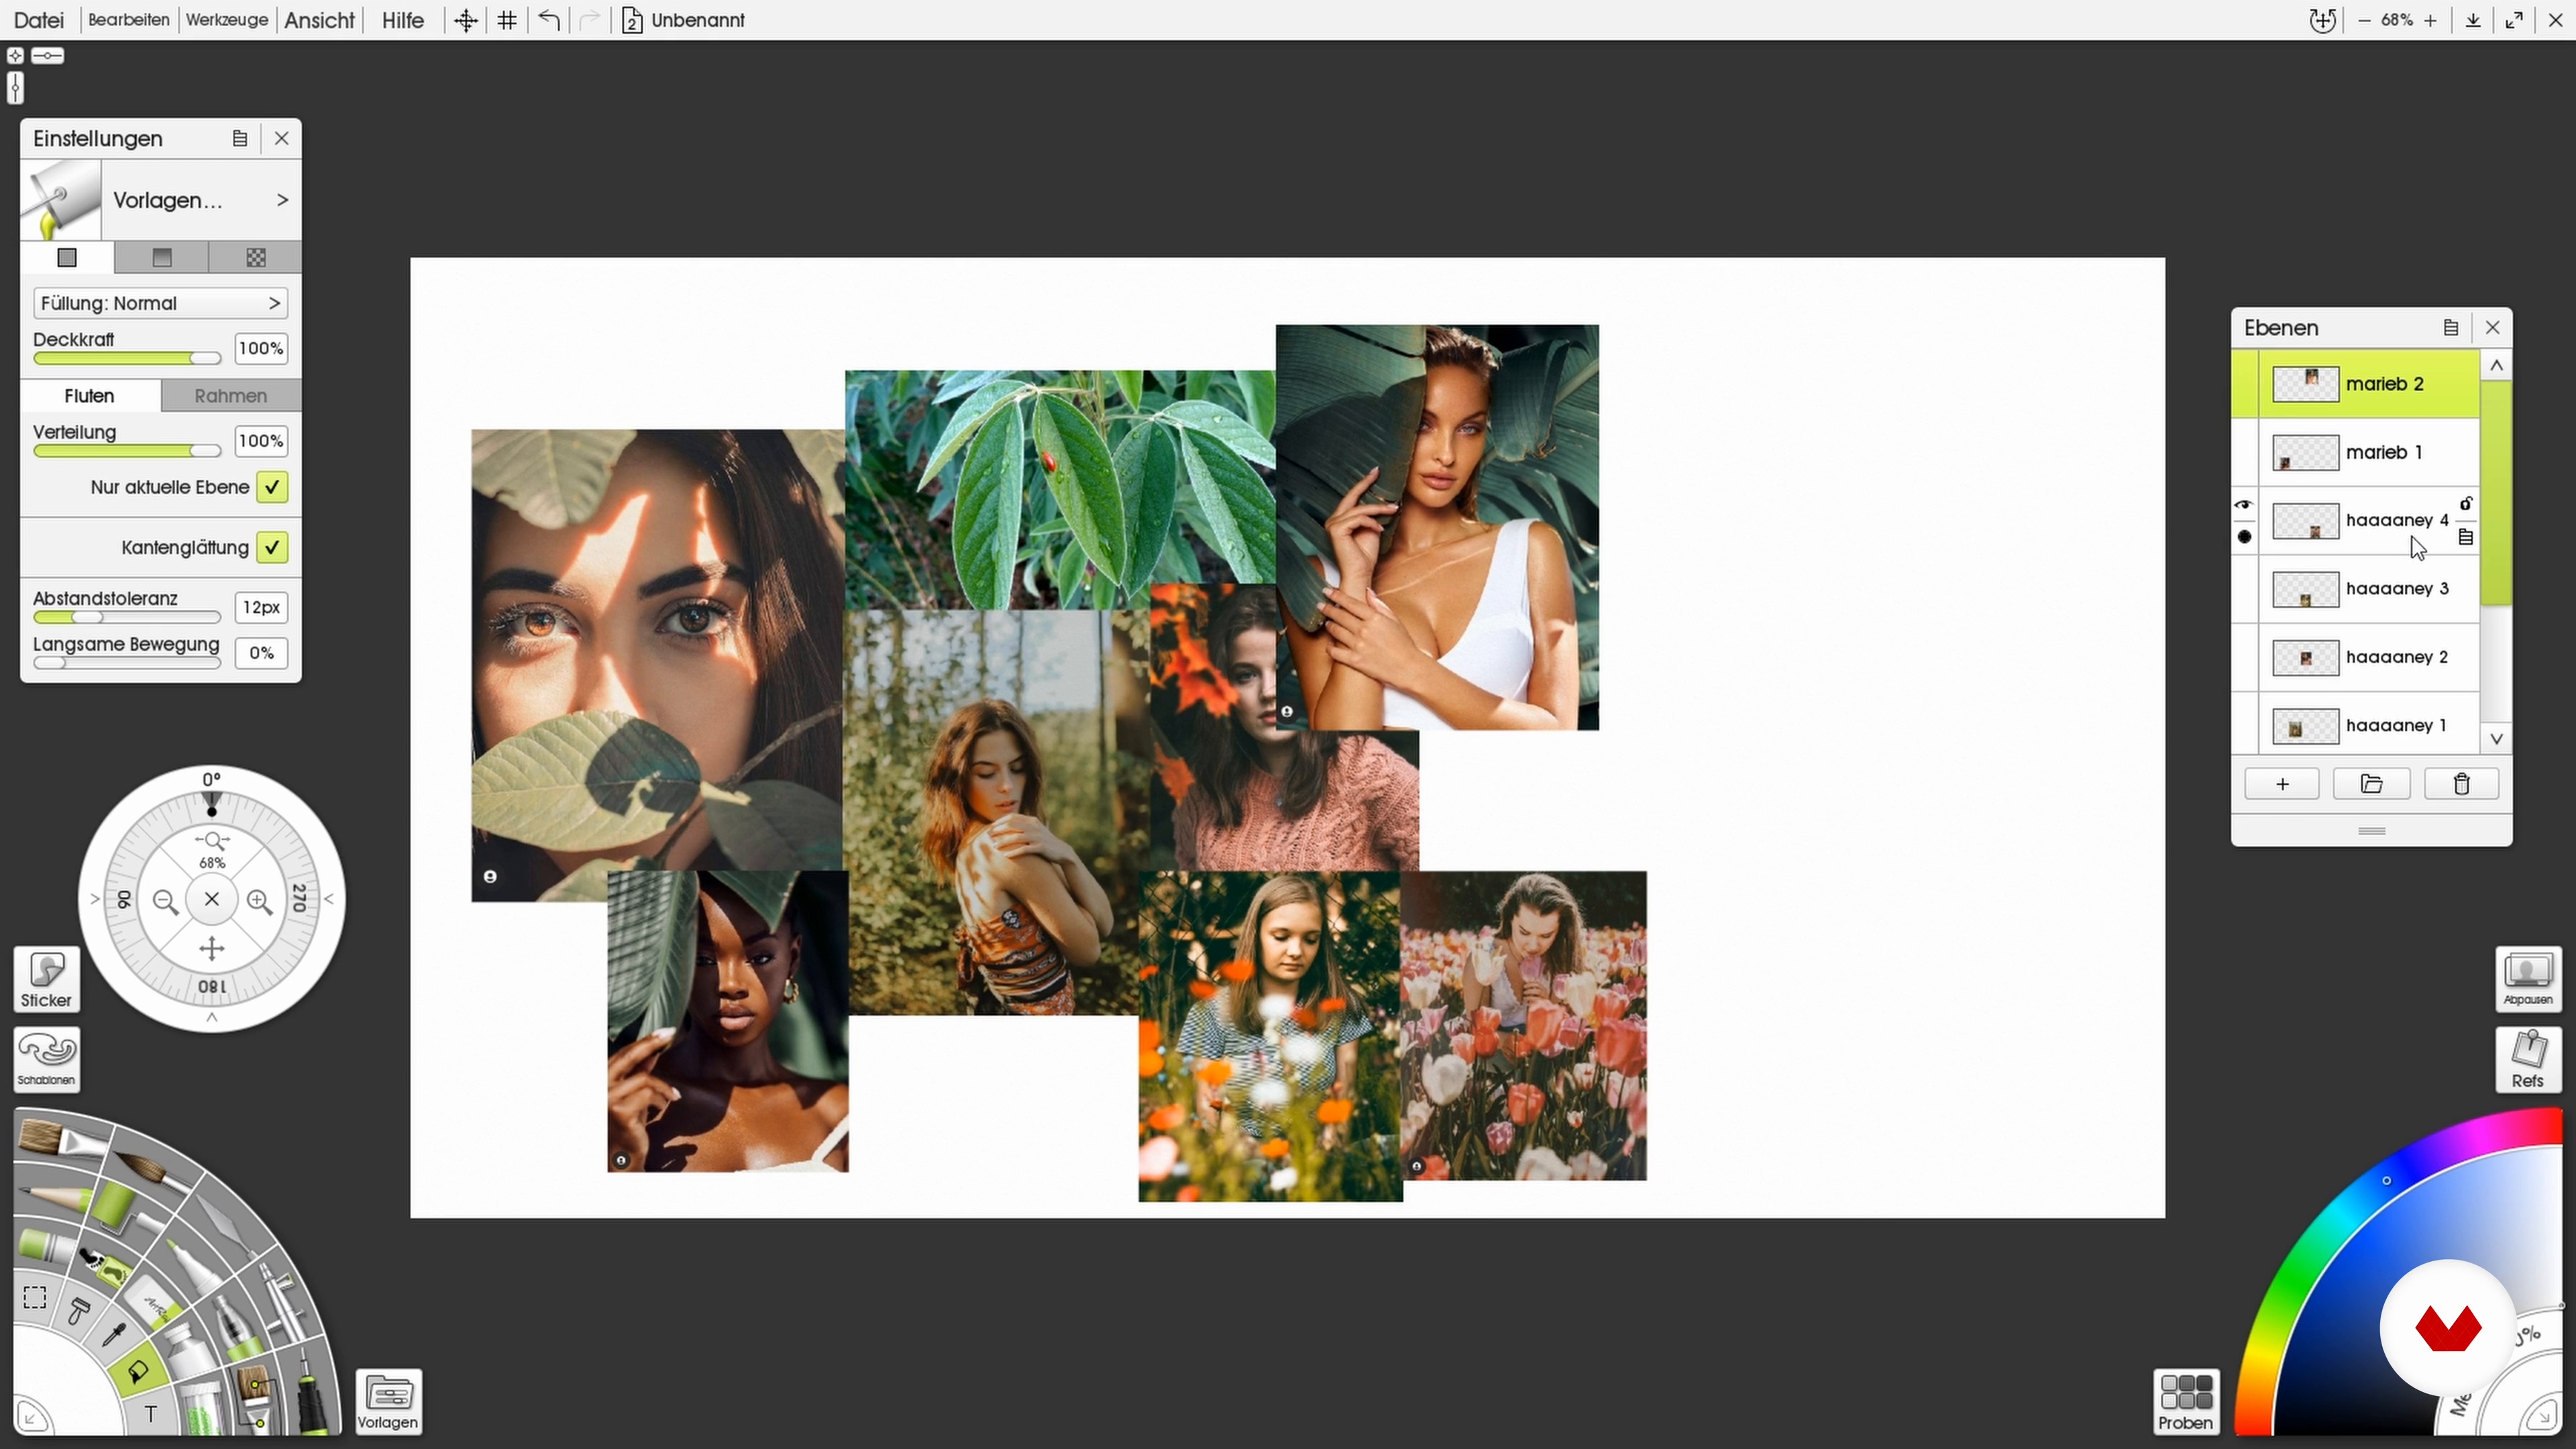This screenshot has height=1449, width=2576.
Task: Reset canvas with X on positioner dial
Action: coord(212,899)
